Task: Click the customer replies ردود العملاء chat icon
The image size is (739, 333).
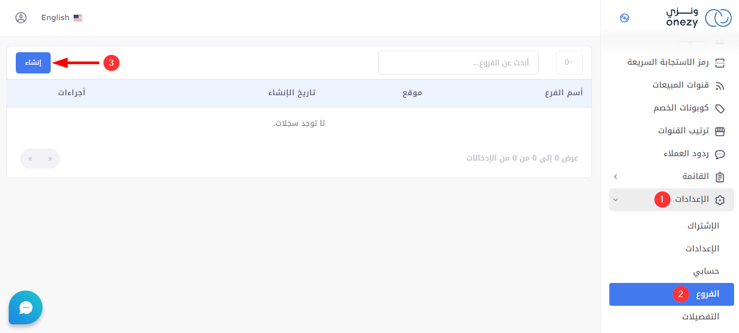Action: click(720, 154)
